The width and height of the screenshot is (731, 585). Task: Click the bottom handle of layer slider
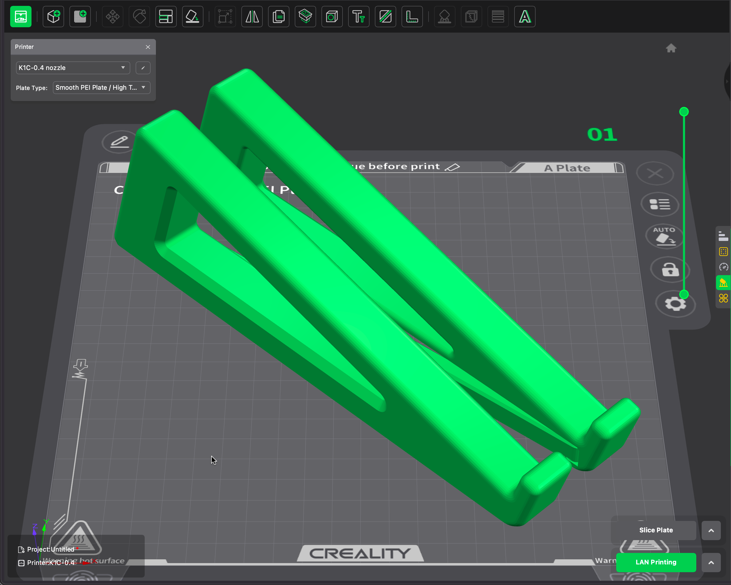[684, 295]
